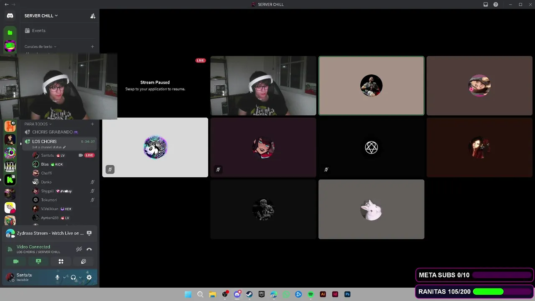Click user Santutu in the voice list
Viewport: 535px width, 301px height.
[48, 155]
